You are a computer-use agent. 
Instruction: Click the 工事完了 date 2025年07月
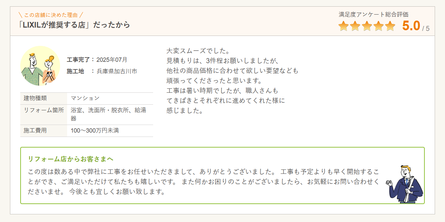point(112,60)
